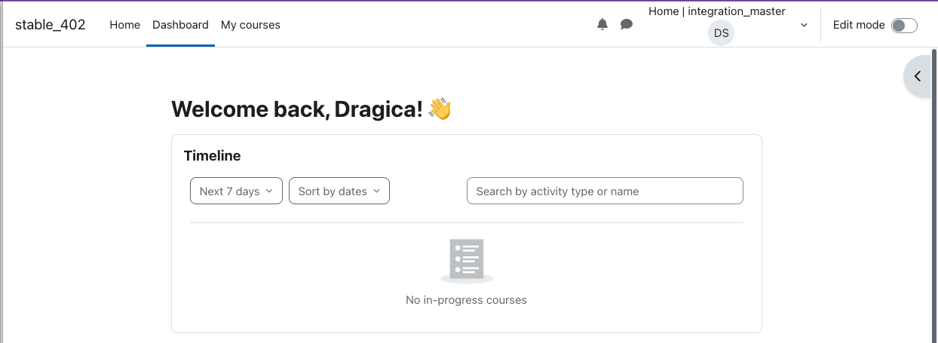Viewport: 938px width, 343px height.
Task: Open the Next 7 days filter dropdown
Action: coord(236,191)
